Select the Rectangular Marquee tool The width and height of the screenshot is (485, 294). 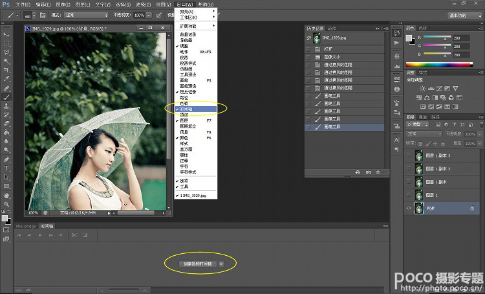6,43
